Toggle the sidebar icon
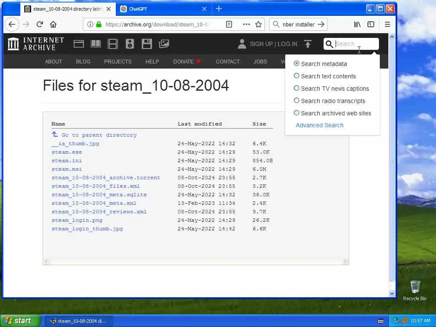Viewport: 436px width, 327px height. [x=371, y=24]
